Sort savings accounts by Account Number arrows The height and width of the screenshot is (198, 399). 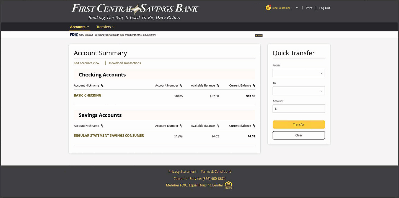coord(181,126)
